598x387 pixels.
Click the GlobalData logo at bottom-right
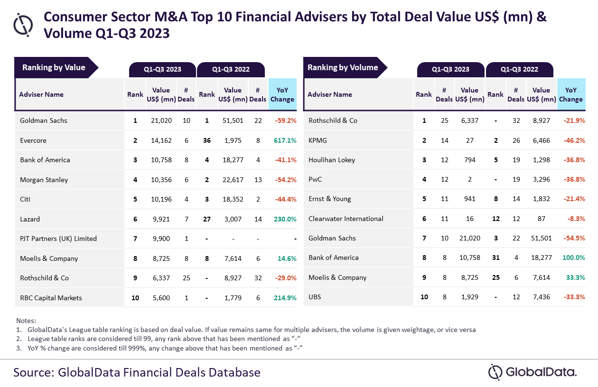click(x=533, y=372)
